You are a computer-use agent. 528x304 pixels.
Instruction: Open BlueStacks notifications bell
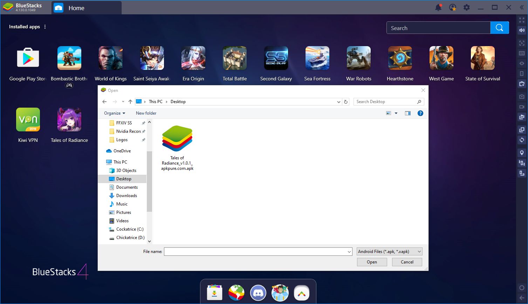pos(438,7)
